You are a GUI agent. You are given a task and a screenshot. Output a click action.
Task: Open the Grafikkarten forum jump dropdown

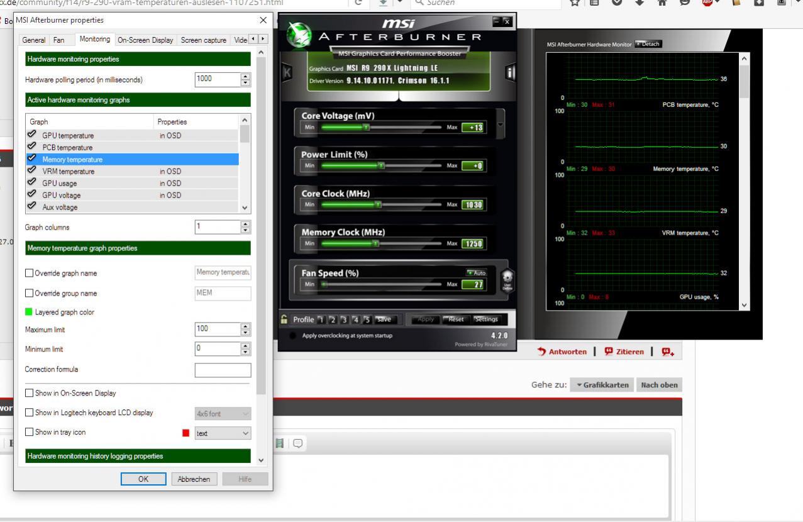602,385
